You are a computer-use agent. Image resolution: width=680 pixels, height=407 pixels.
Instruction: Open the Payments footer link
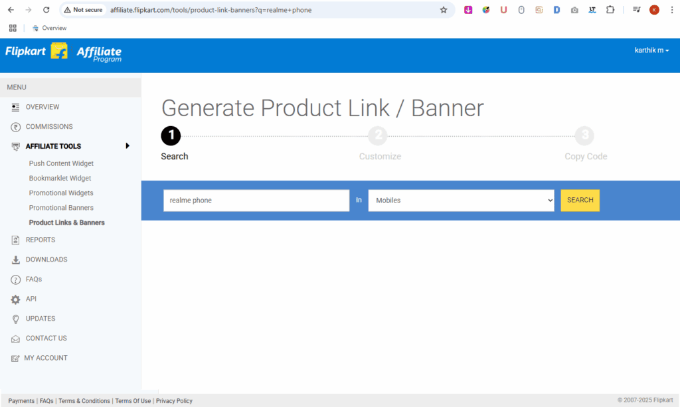[x=21, y=401]
